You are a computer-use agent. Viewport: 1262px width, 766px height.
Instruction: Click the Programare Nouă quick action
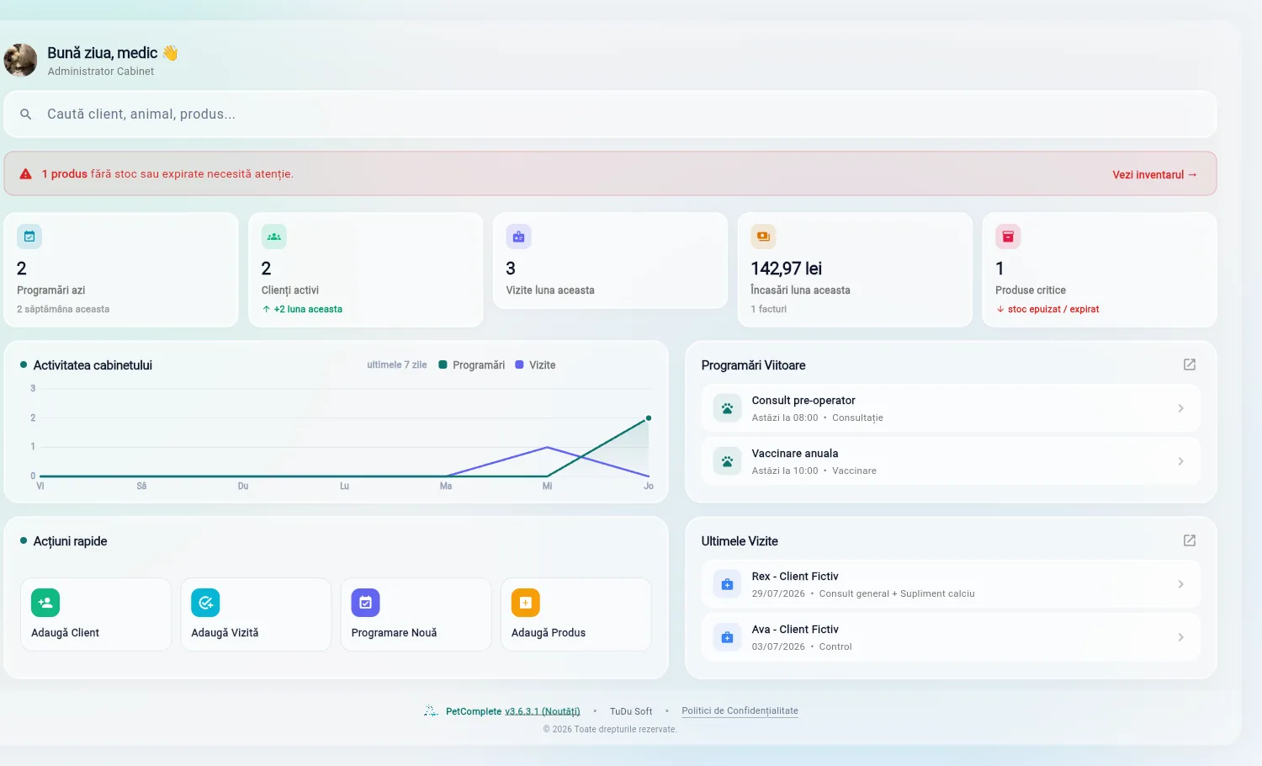point(416,614)
